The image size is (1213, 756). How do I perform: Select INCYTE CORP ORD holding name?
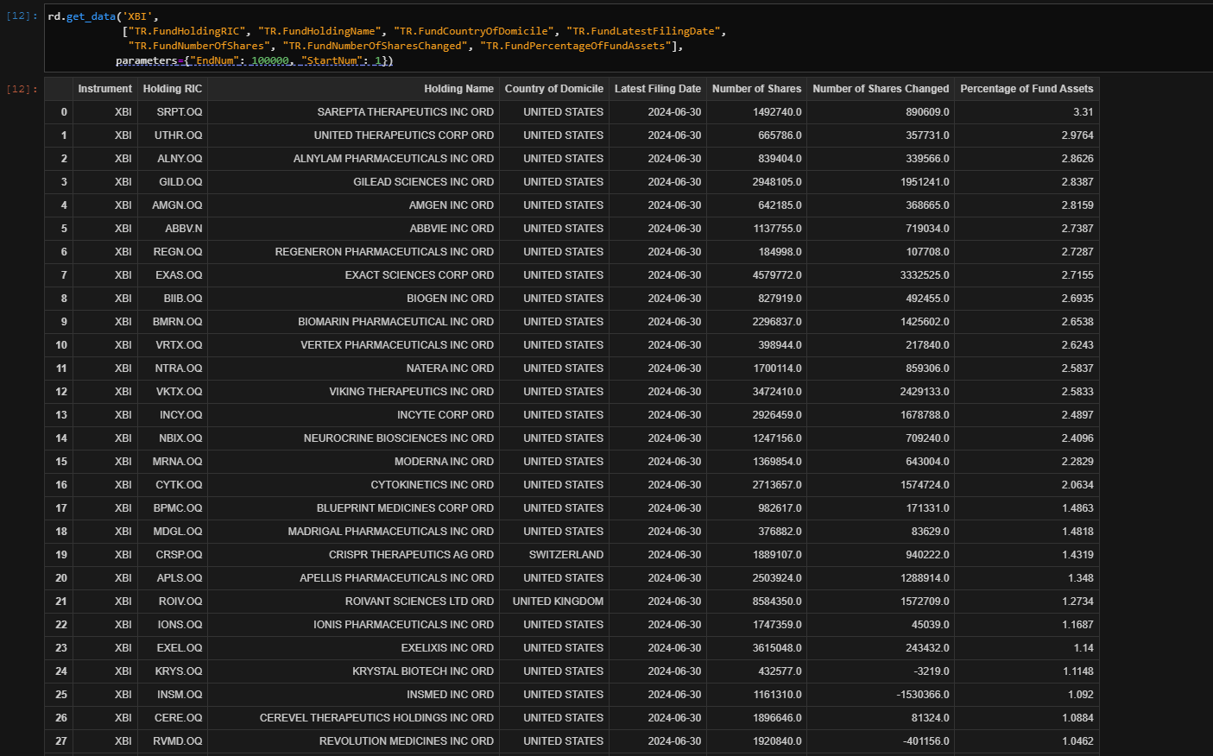[x=445, y=415]
